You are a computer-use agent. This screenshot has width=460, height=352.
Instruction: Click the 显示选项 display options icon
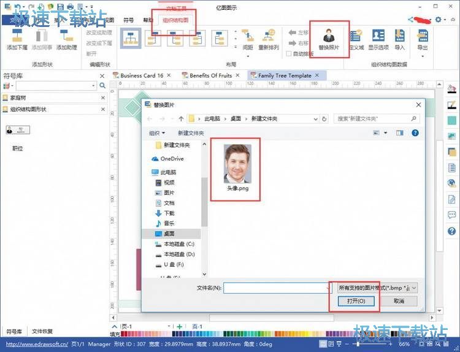pos(378,36)
